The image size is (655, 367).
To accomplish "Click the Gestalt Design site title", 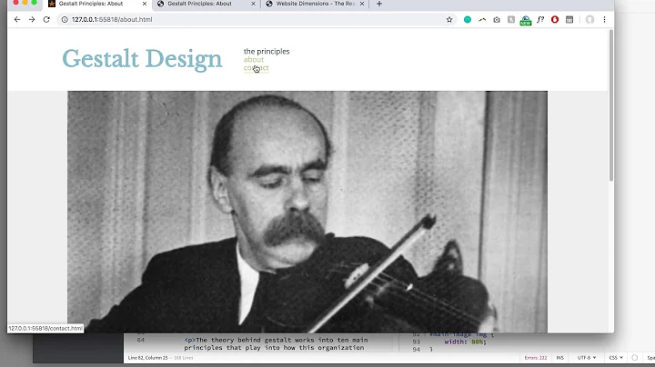I will pos(142,59).
